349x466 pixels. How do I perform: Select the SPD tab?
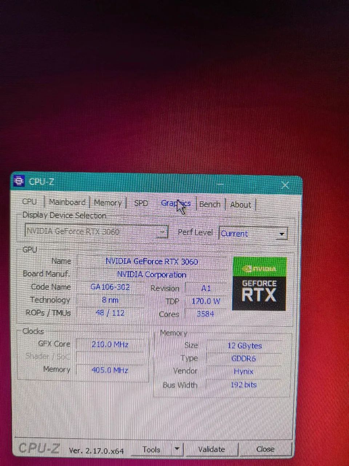141,203
